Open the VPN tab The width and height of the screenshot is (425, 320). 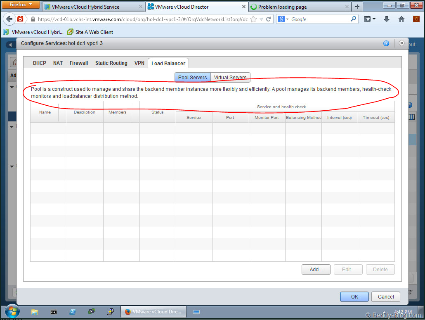pyautogui.click(x=139, y=63)
